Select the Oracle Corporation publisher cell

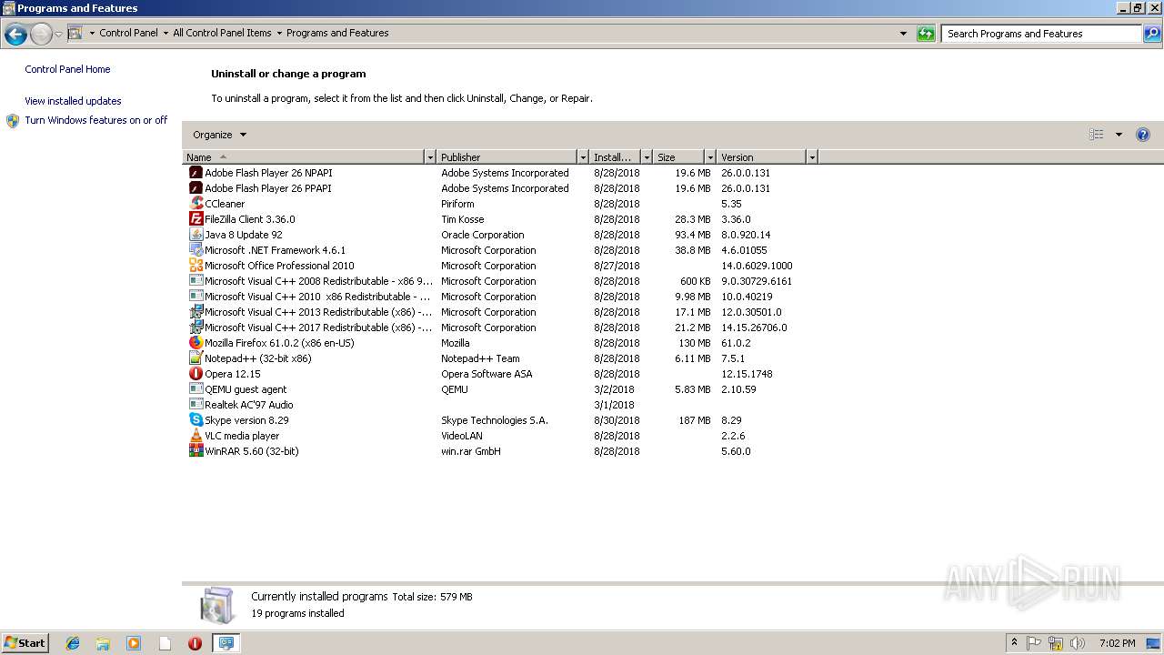482,235
